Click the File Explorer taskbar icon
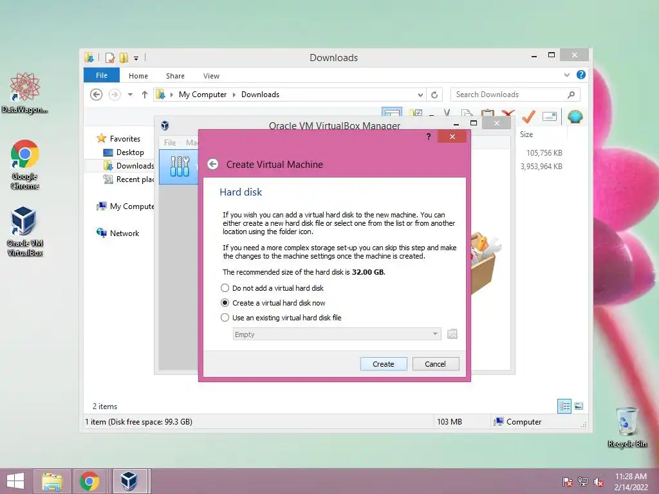 [52, 481]
